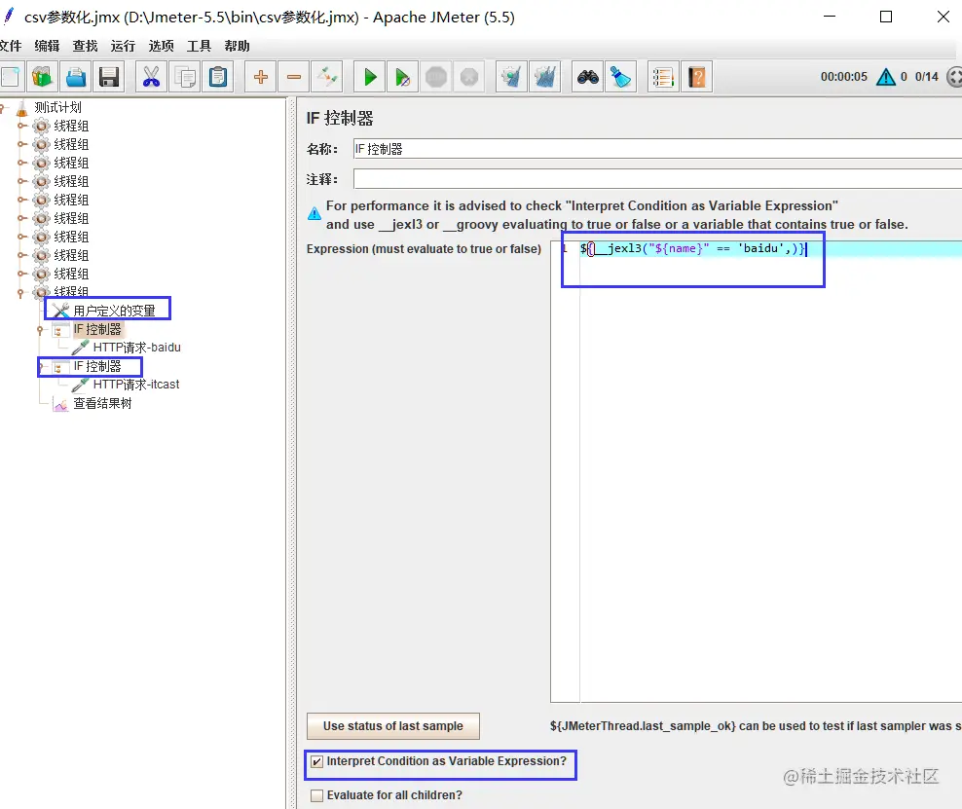Open the 选项 menu
Image resolution: width=962 pixels, height=809 pixels.
click(x=161, y=46)
